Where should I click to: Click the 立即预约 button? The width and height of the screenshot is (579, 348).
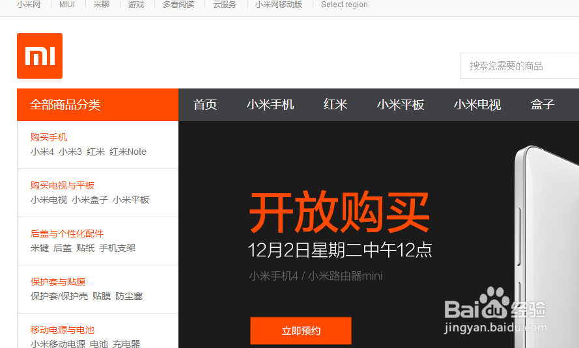click(x=301, y=330)
